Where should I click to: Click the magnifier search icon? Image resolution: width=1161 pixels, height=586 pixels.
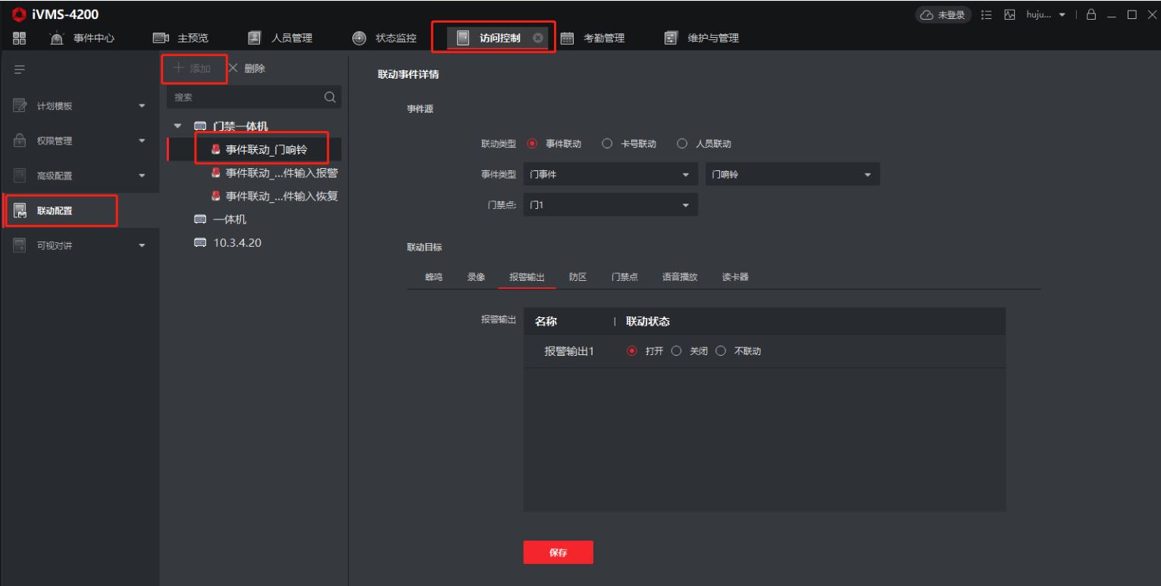(x=330, y=97)
